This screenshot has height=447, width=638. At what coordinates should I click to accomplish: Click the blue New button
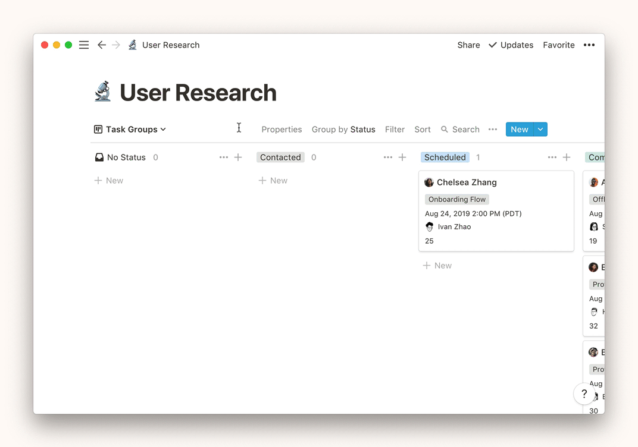click(519, 130)
